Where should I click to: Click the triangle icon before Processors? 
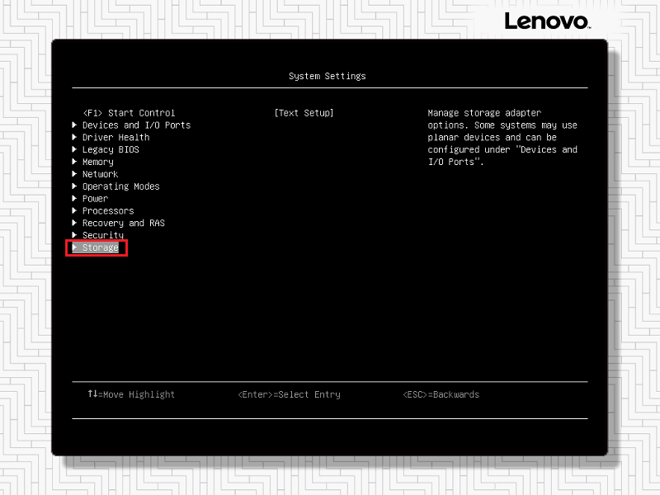click(x=75, y=210)
